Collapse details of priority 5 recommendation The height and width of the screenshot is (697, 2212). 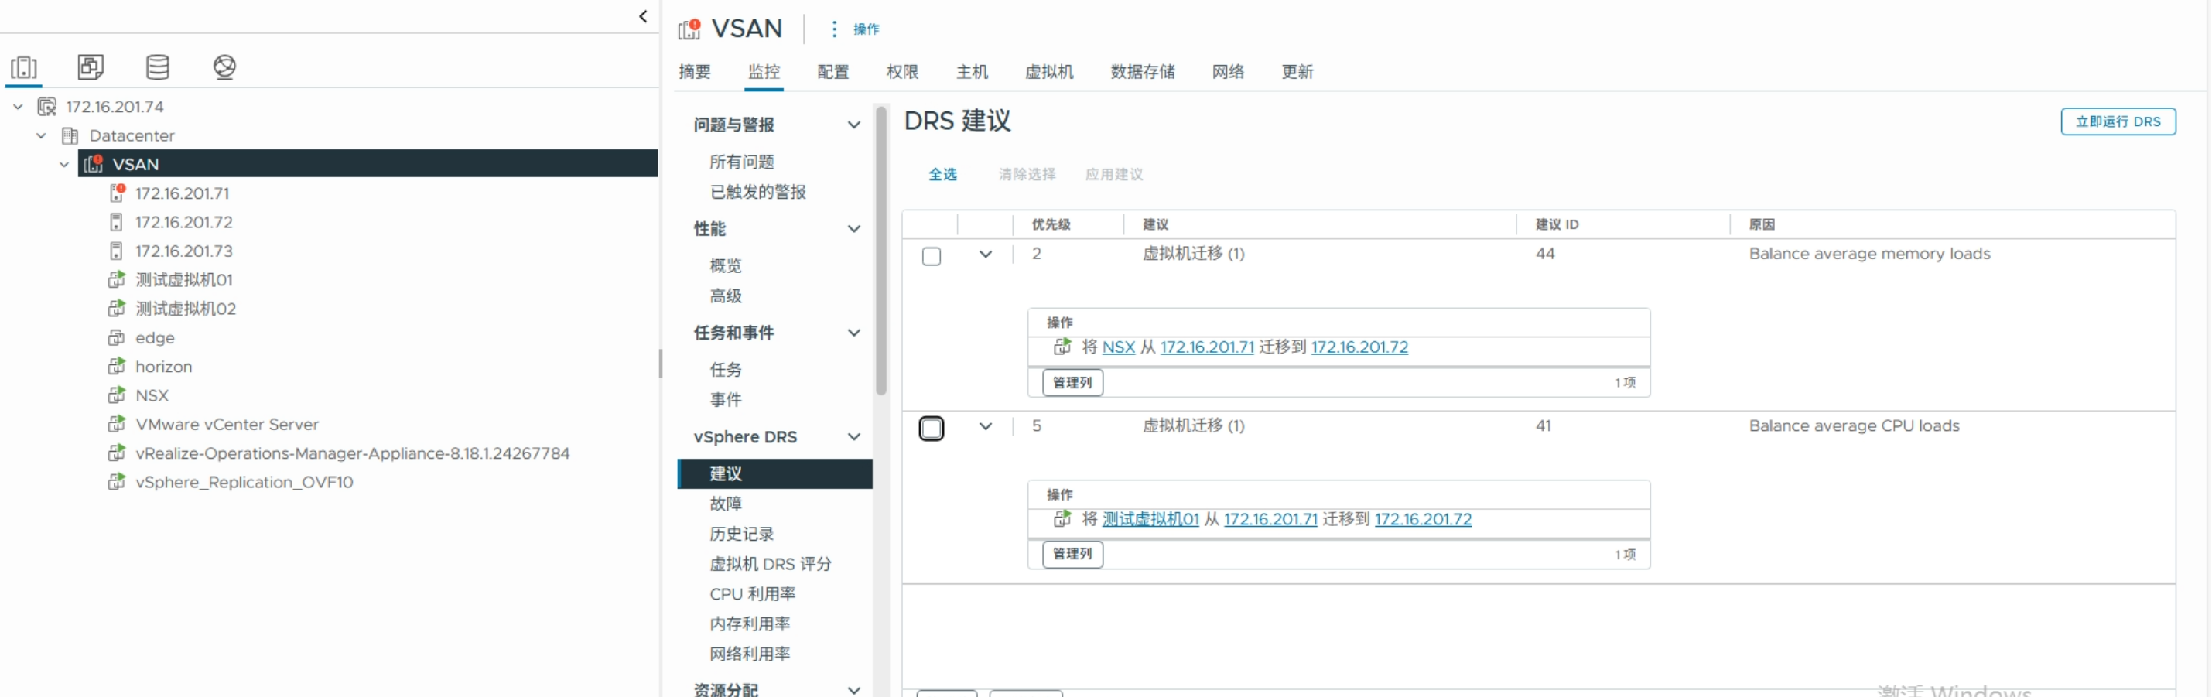tap(986, 425)
